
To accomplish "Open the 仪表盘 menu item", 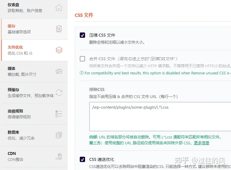I will pyautogui.click(x=14, y=5).
